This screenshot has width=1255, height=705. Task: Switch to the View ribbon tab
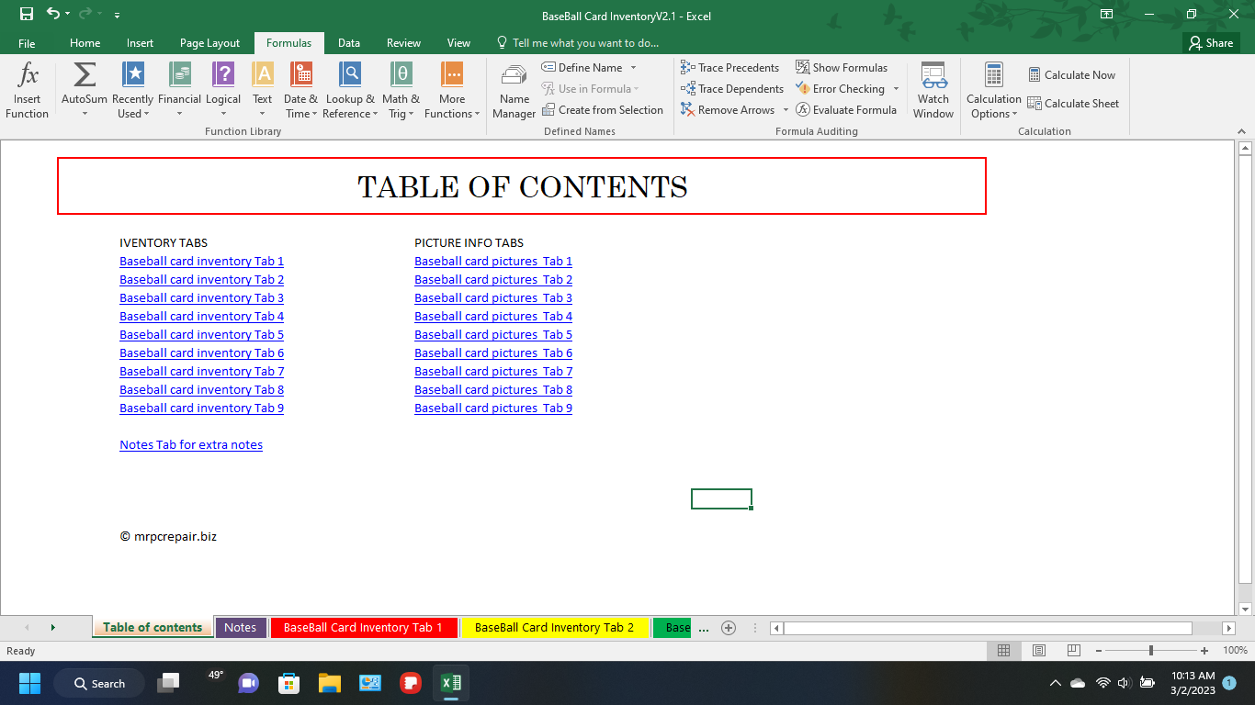(x=458, y=43)
